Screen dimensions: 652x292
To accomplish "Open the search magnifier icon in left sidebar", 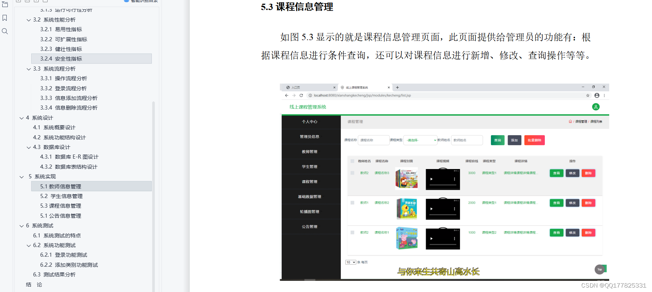I will [x=5, y=31].
